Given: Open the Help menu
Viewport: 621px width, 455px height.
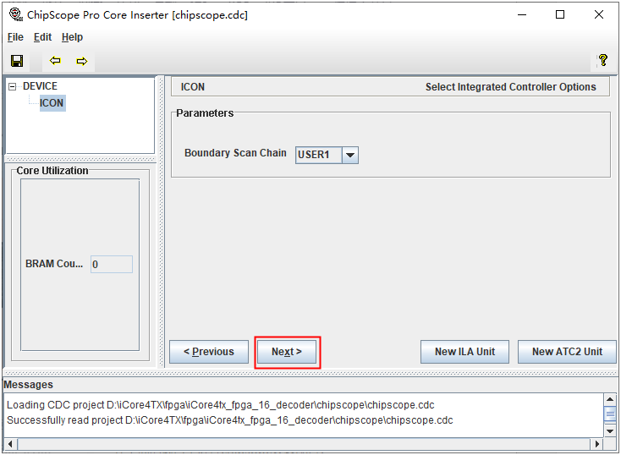Looking at the screenshot, I should point(72,37).
